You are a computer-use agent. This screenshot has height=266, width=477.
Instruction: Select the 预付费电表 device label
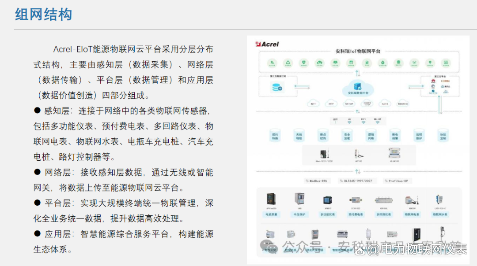(x=356, y=214)
